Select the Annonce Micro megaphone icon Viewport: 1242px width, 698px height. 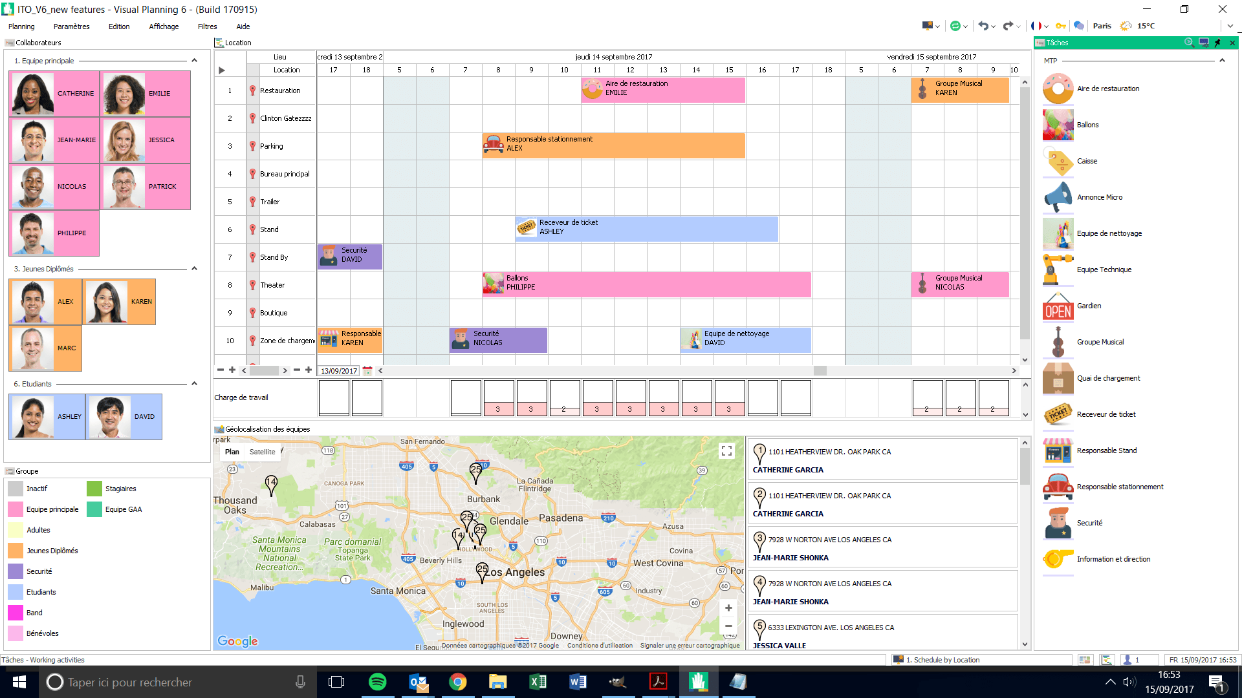(1058, 197)
